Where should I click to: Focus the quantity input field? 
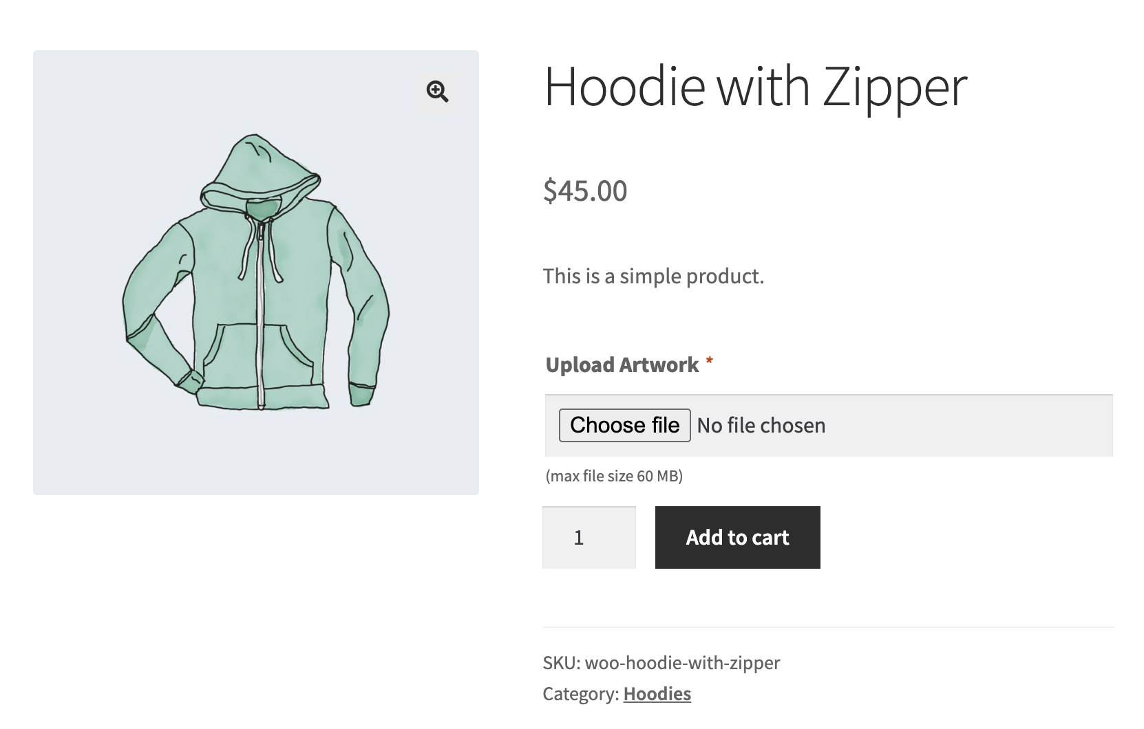coord(589,537)
